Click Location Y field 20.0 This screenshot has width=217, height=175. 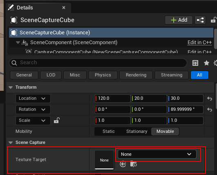click(149, 99)
